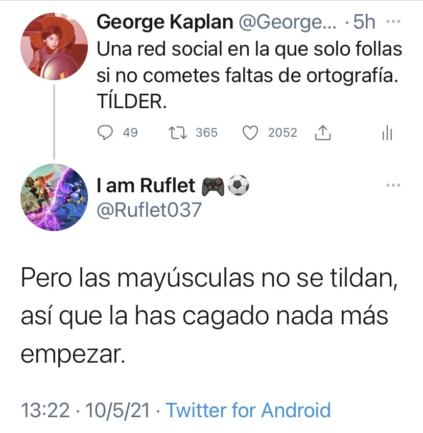The width and height of the screenshot is (423, 433).
Task: Open more options on George Kaplan's tweet
Action: click(392, 22)
